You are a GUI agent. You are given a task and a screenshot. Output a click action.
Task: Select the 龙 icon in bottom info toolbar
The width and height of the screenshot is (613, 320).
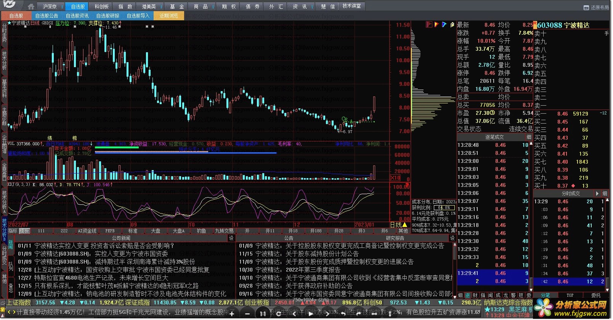tap(506, 296)
